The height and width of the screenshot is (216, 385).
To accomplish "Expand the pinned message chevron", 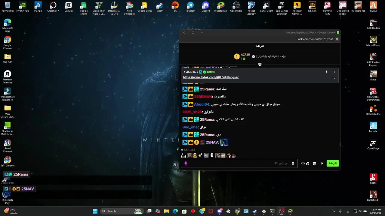I will click(x=334, y=78).
